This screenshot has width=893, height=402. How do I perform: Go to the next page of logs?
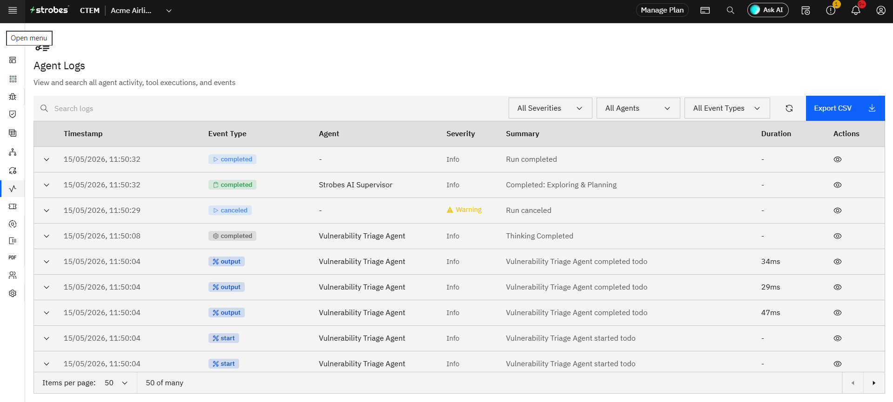874,383
